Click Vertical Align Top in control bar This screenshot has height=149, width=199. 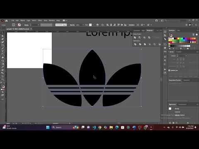pyautogui.click(x=119, y=25)
